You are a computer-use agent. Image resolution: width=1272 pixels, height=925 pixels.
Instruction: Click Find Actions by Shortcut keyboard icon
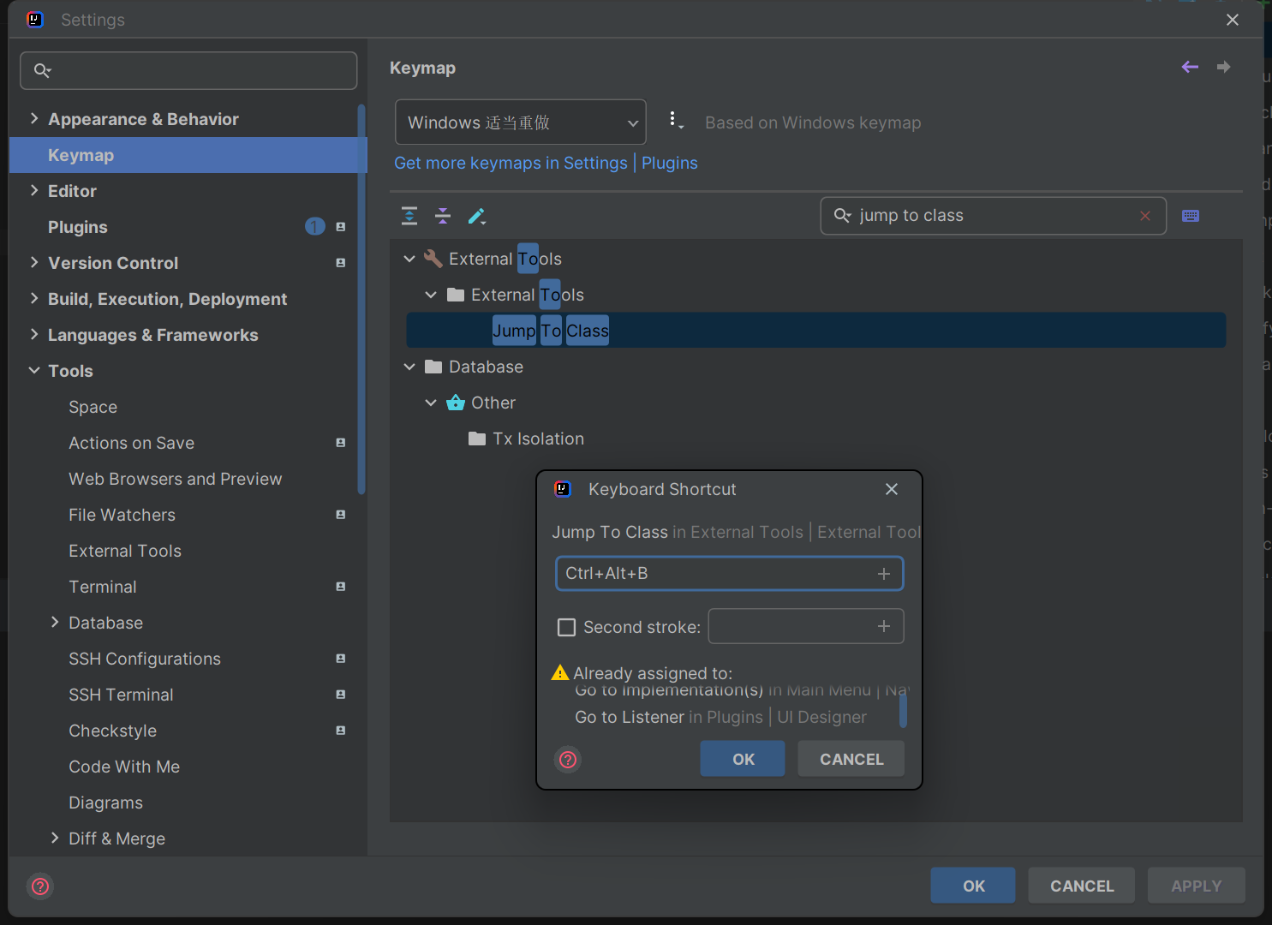coord(1191,216)
